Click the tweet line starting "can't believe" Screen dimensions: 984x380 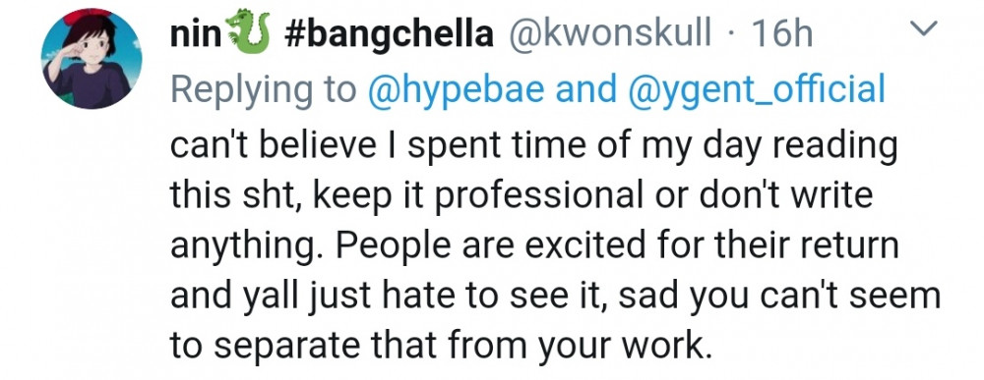(534, 148)
